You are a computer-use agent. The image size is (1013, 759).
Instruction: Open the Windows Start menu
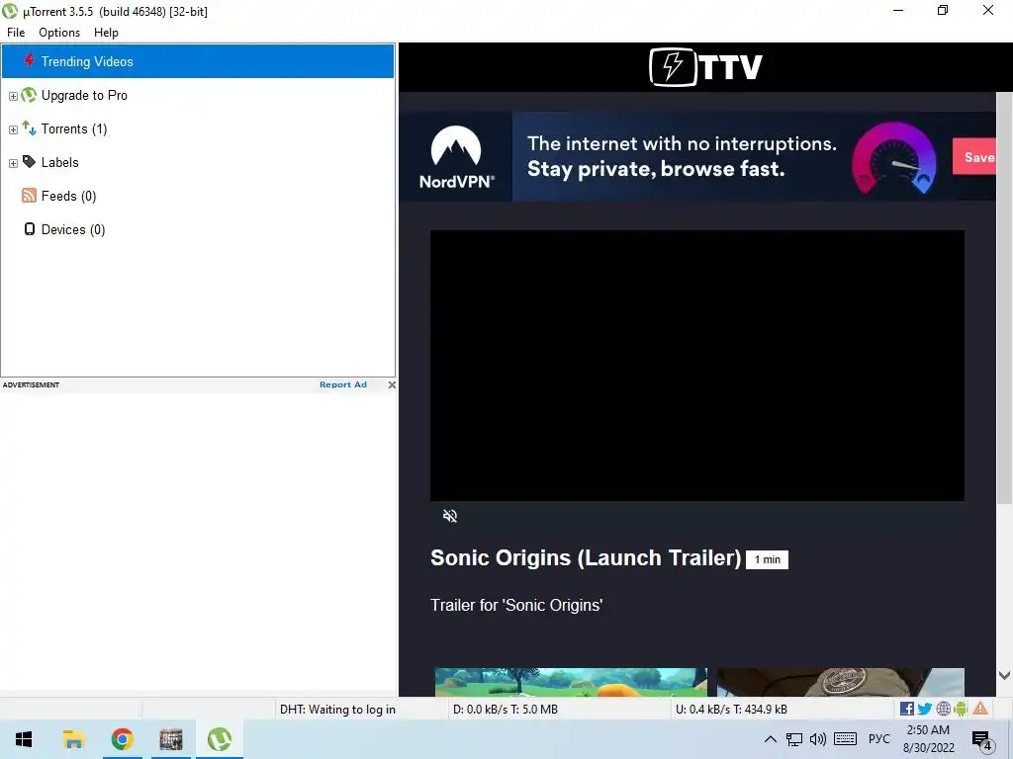pyautogui.click(x=24, y=739)
